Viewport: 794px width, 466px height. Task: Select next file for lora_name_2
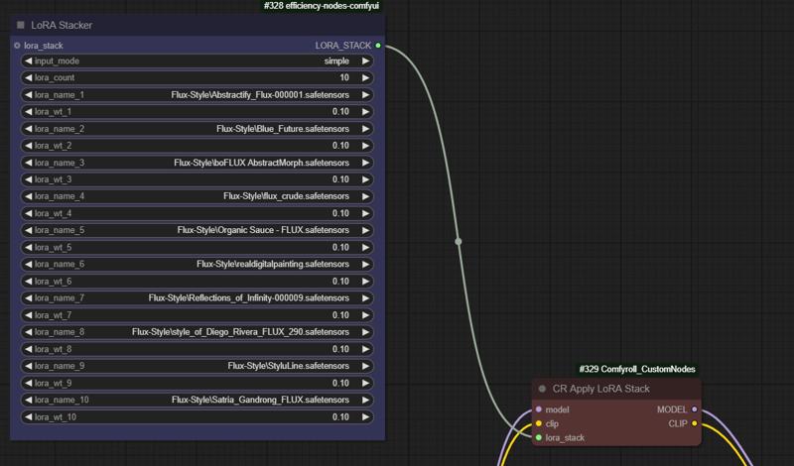365,129
